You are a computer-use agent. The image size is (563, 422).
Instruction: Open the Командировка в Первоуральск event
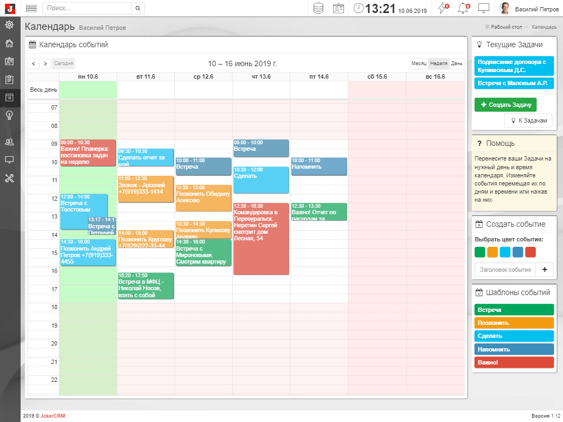tap(261, 239)
